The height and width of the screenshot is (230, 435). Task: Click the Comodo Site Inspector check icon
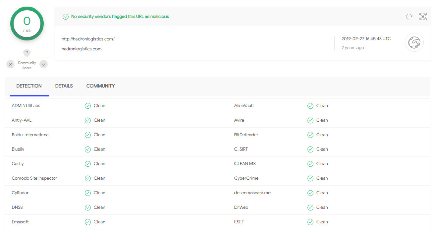pos(88,178)
